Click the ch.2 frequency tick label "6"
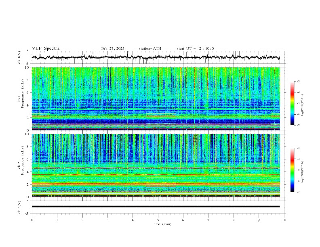The height and width of the screenshot is (247, 320). pyautogui.click(x=28, y=159)
